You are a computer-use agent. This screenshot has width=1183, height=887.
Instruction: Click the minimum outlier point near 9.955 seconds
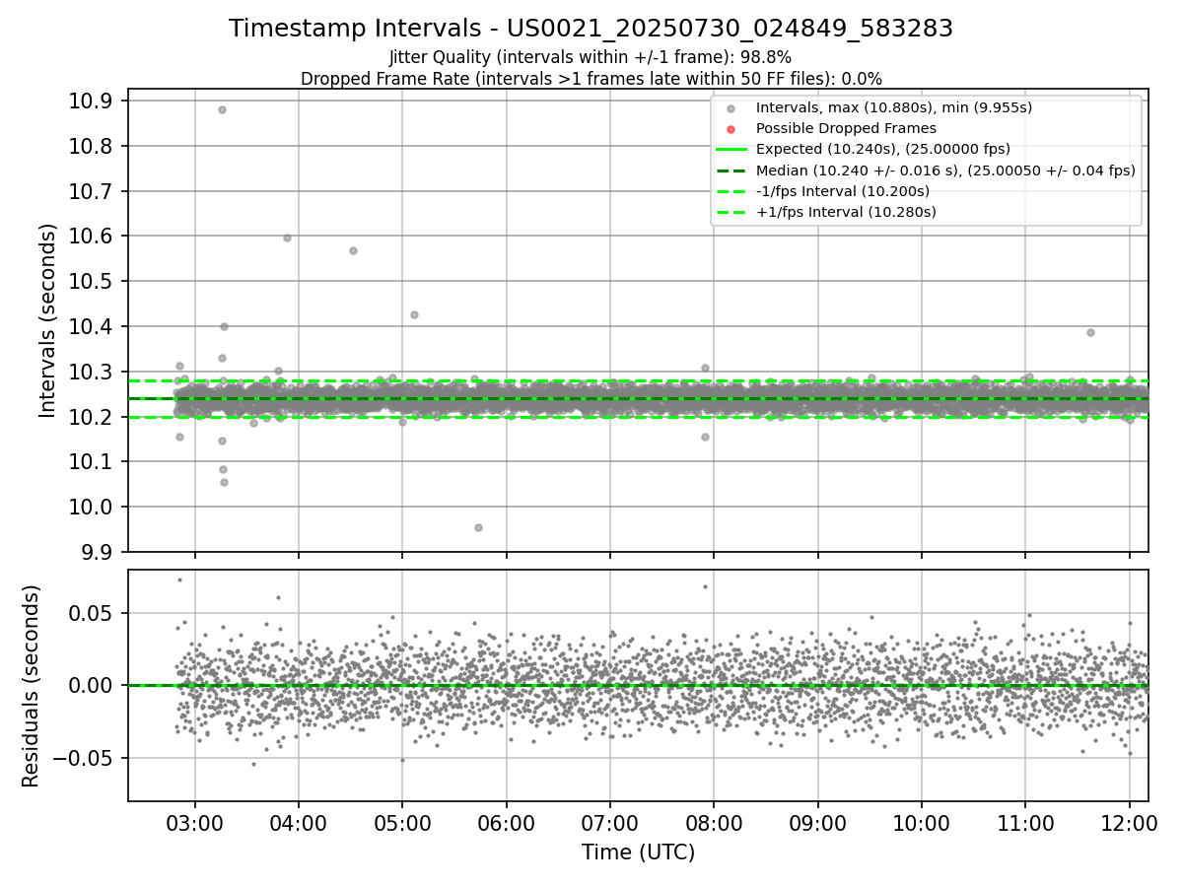pos(478,527)
